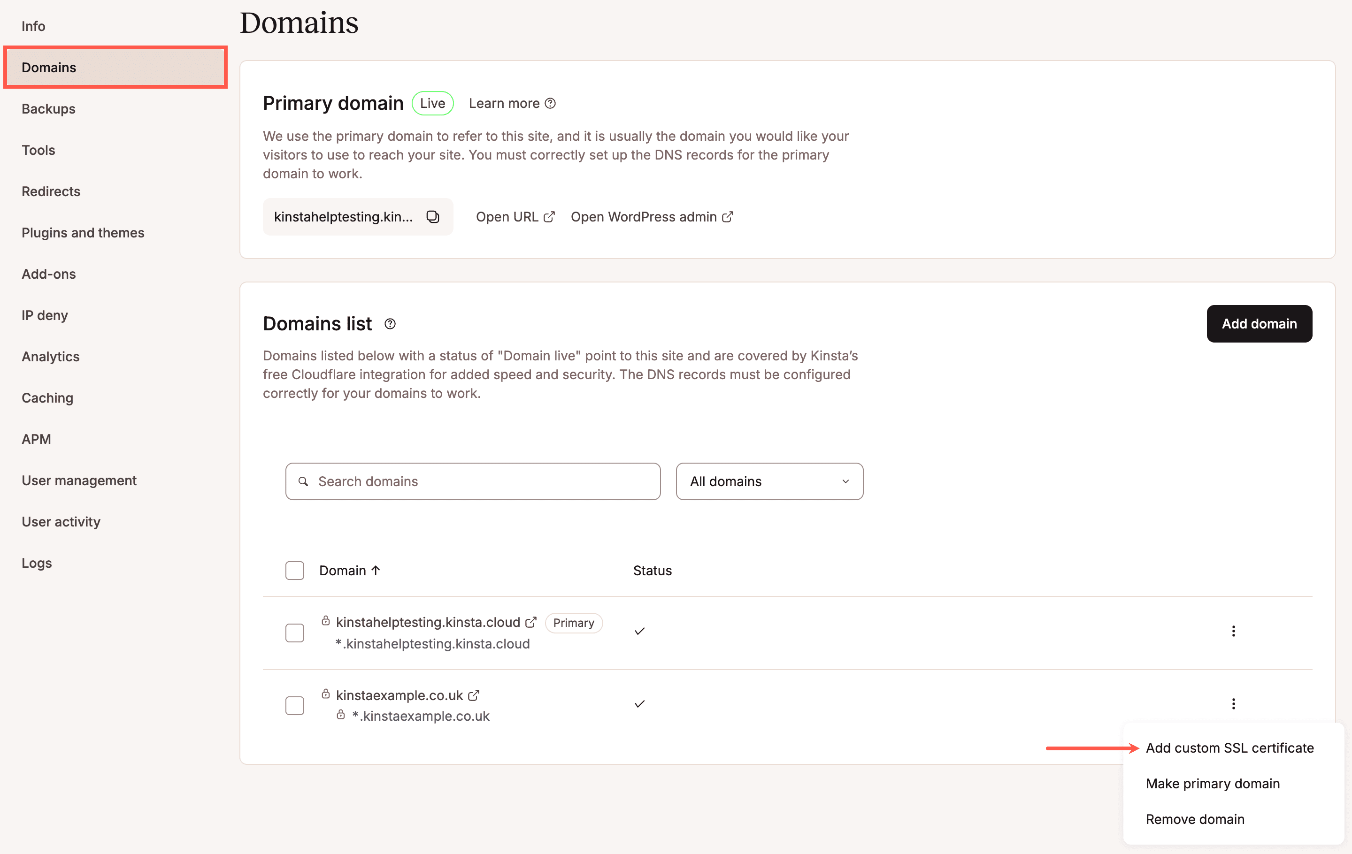This screenshot has width=1352, height=854.
Task: Copy the primary domain using copy icon
Action: coord(432,217)
